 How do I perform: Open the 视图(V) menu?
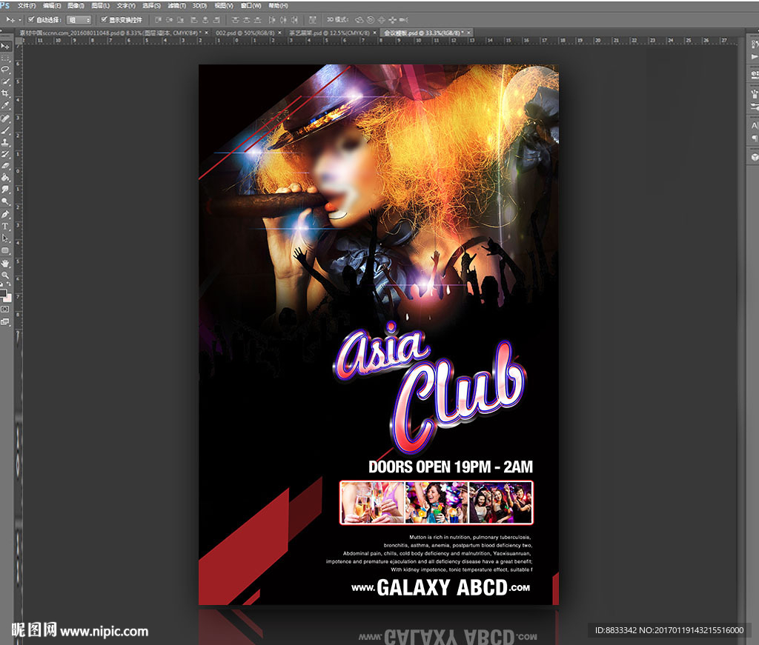point(224,6)
